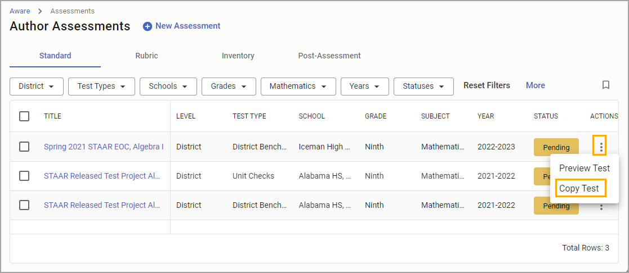
Task: Open Spring 2021 STAAR EOC, Algebra I link
Action: [104, 147]
